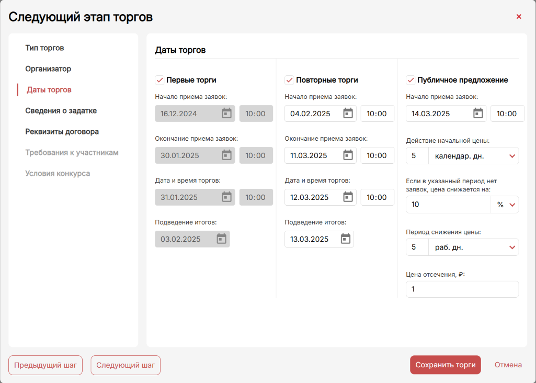536x383 pixels.
Task: Open calendar for first auction application start 16.12.2024
Action: point(226,113)
